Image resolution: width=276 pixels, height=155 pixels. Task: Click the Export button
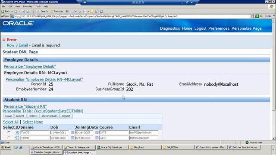click(x=66, y=116)
